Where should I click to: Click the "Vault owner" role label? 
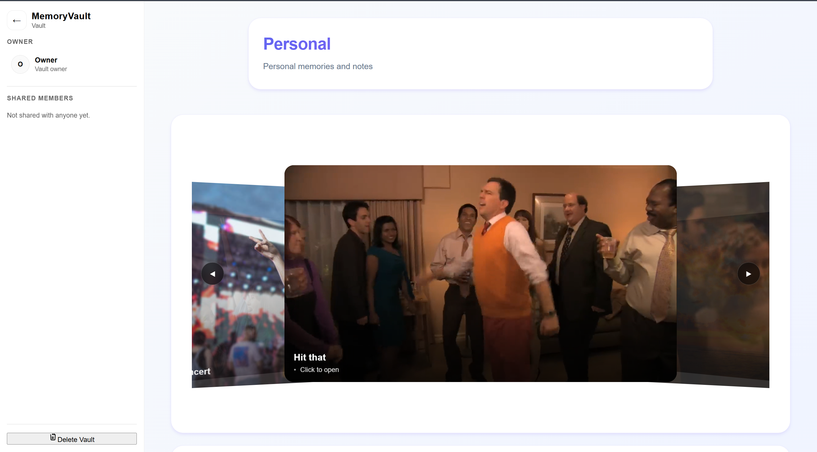point(51,69)
